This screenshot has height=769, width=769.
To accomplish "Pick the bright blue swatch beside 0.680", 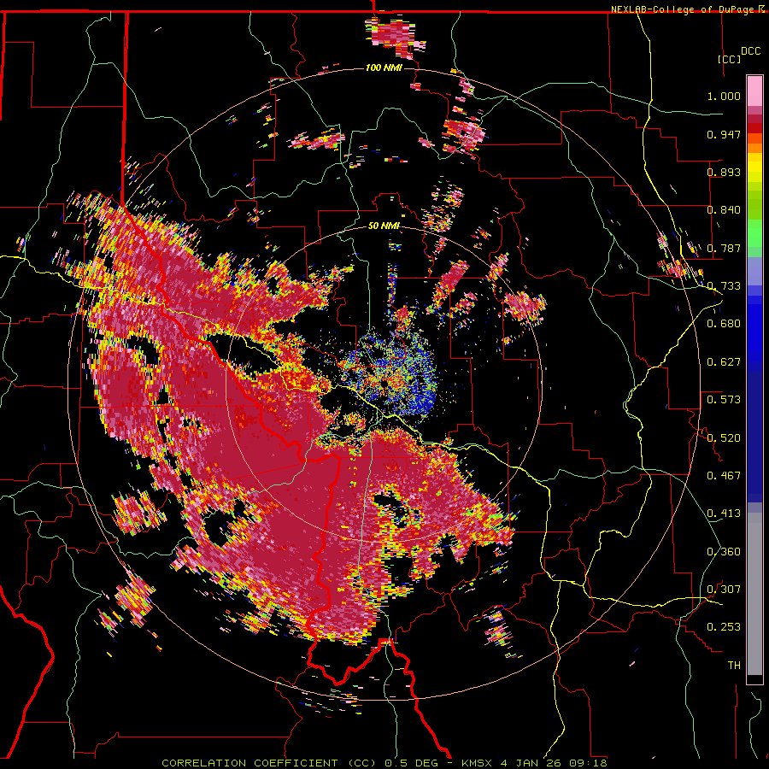I will [x=754, y=329].
